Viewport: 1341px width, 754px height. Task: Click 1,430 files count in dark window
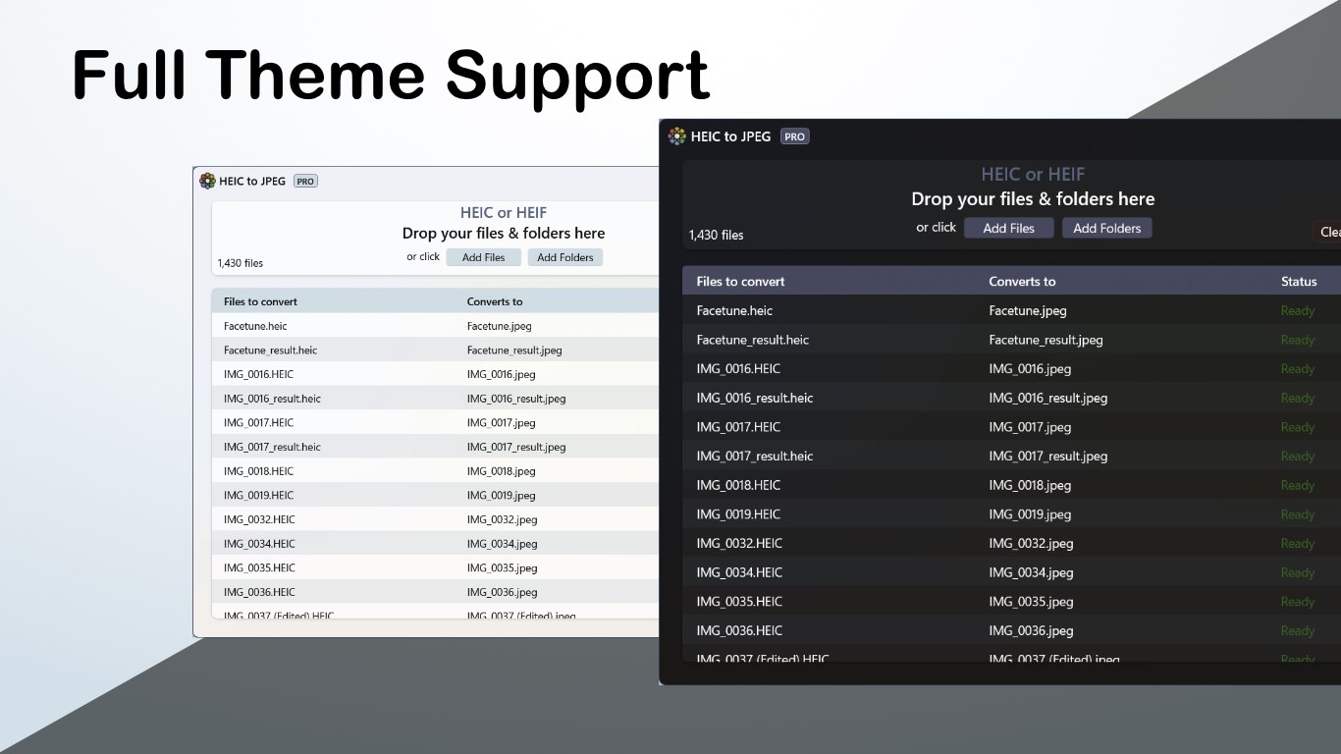coord(717,235)
